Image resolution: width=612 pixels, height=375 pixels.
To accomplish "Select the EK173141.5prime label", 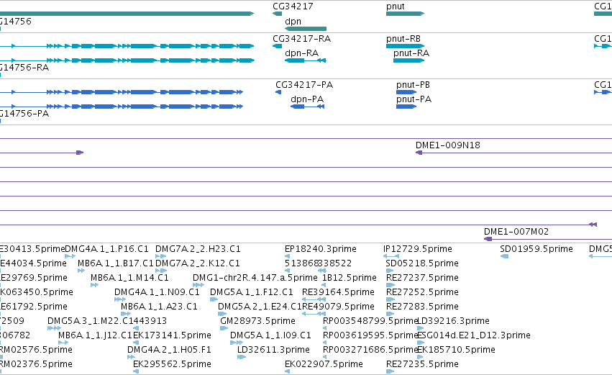I will (172, 335).
